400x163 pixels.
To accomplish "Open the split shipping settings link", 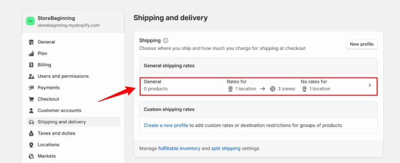I will point(227,148).
